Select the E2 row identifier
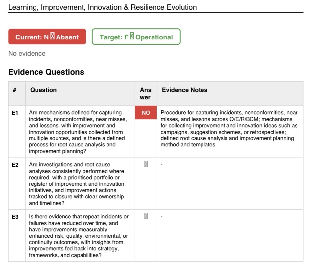309x269 pixels. pyautogui.click(x=15, y=165)
